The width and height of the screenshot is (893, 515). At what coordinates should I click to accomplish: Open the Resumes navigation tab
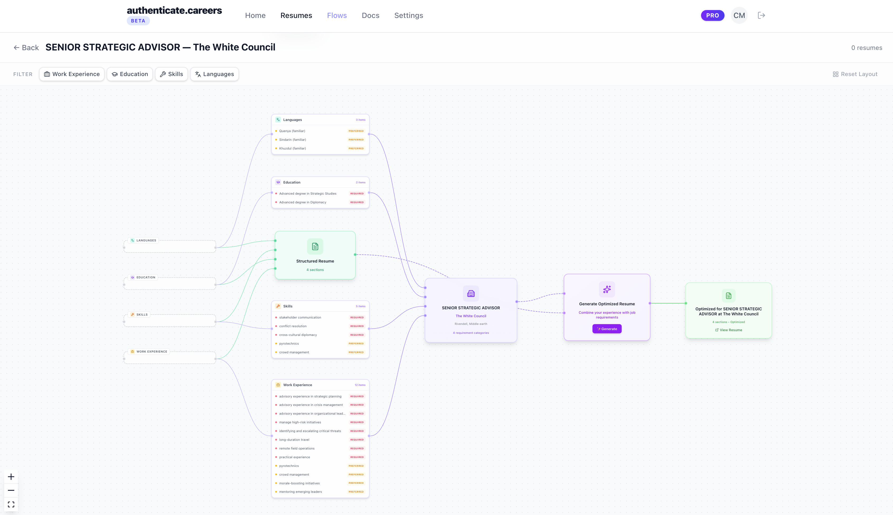[296, 15]
